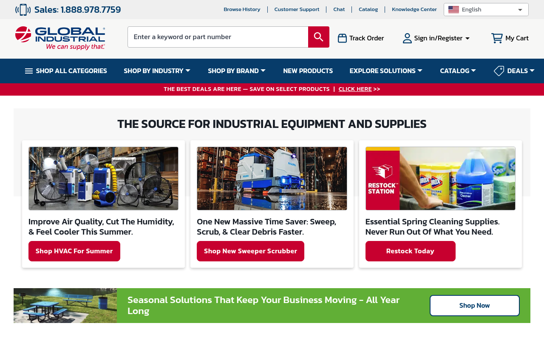544x340 pixels.
Task: Click the Restock Today button
Action: [410, 251]
